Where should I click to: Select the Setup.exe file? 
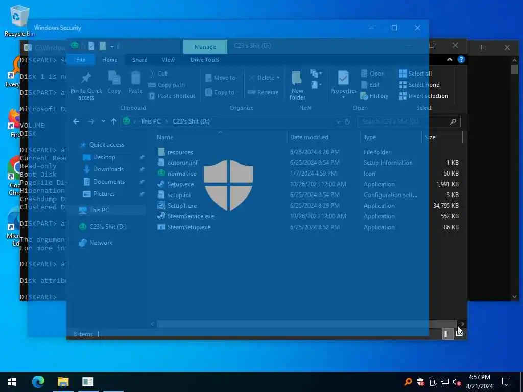(180, 184)
